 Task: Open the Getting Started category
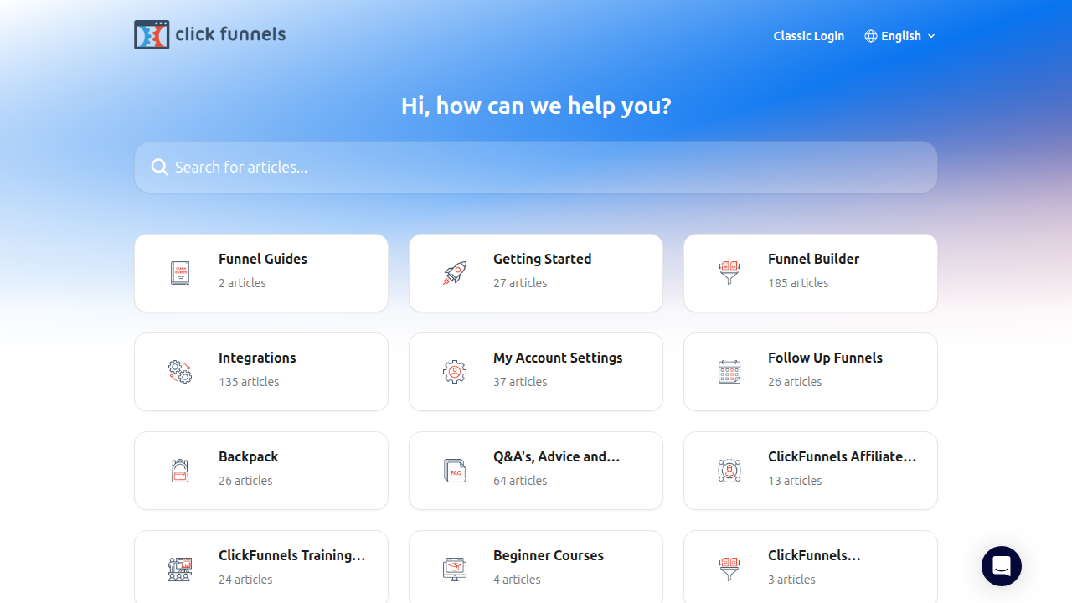coord(536,273)
